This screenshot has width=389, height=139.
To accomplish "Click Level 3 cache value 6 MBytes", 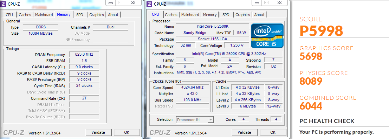I will pyautogui.click(x=248, y=106).
